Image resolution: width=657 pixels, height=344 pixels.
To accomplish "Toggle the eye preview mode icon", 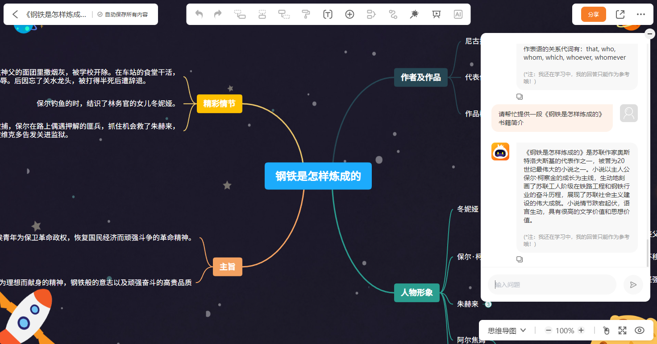I will click(x=640, y=330).
